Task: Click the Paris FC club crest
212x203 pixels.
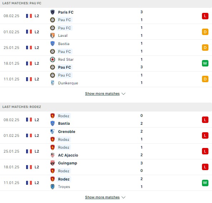Action: coord(53,12)
